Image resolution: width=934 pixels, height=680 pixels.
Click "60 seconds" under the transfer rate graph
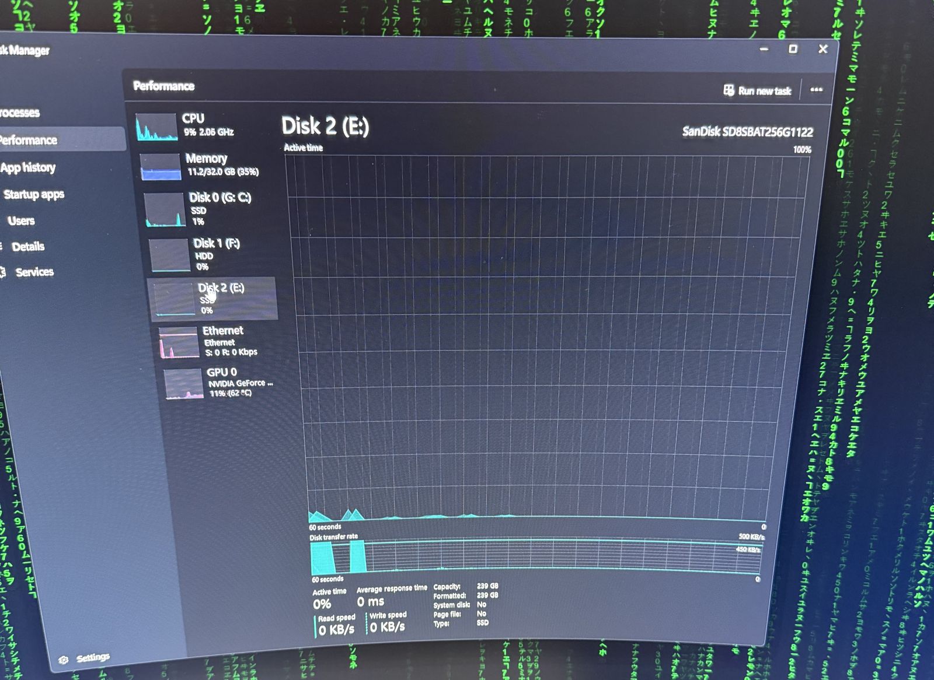[x=327, y=579]
